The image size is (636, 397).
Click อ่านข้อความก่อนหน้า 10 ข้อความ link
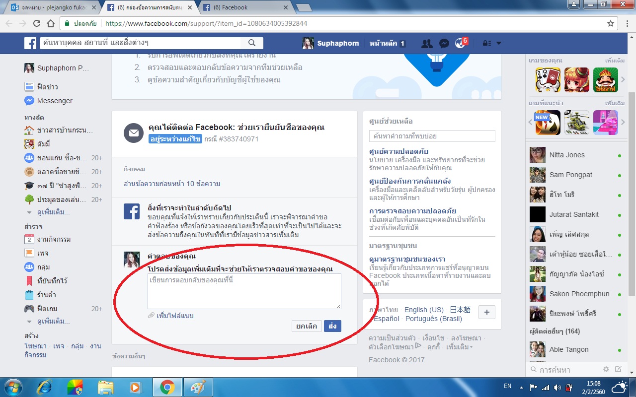pyautogui.click(x=172, y=184)
